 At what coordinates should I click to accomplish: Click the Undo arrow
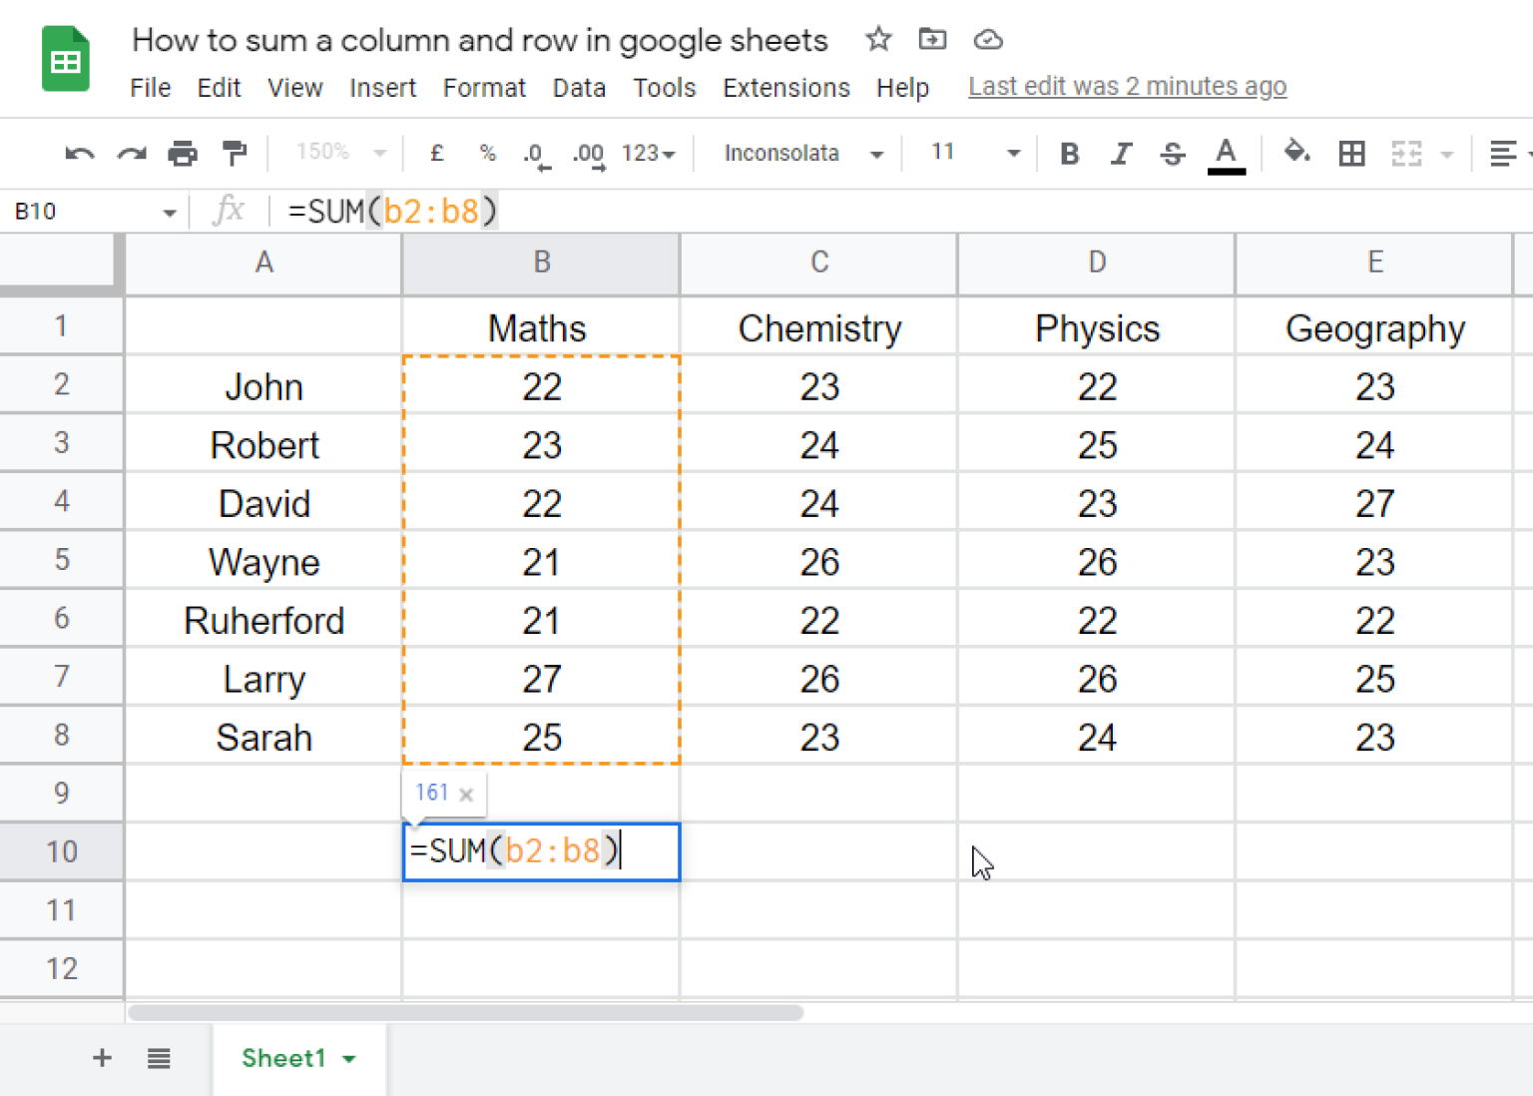click(x=79, y=154)
